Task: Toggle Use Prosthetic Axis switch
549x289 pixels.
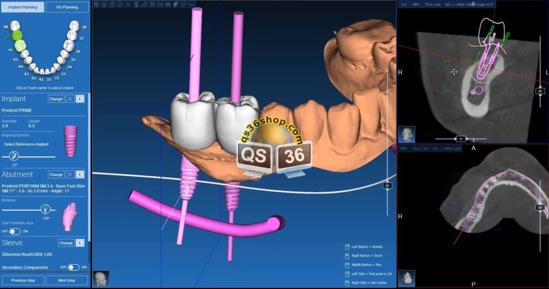Action: point(14,231)
